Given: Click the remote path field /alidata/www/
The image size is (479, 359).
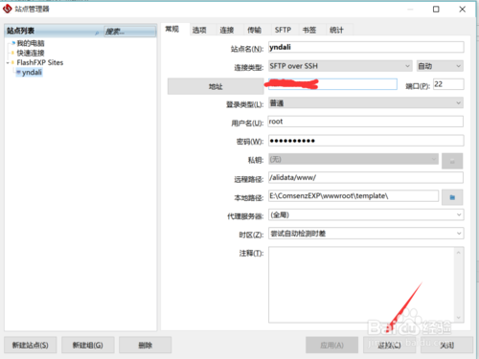Looking at the screenshot, I should coord(366,177).
